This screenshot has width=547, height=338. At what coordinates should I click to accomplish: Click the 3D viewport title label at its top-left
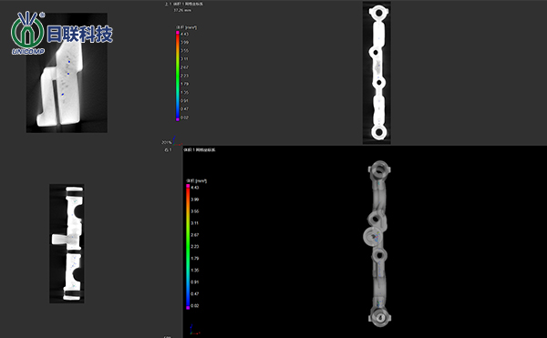click(x=200, y=149)
